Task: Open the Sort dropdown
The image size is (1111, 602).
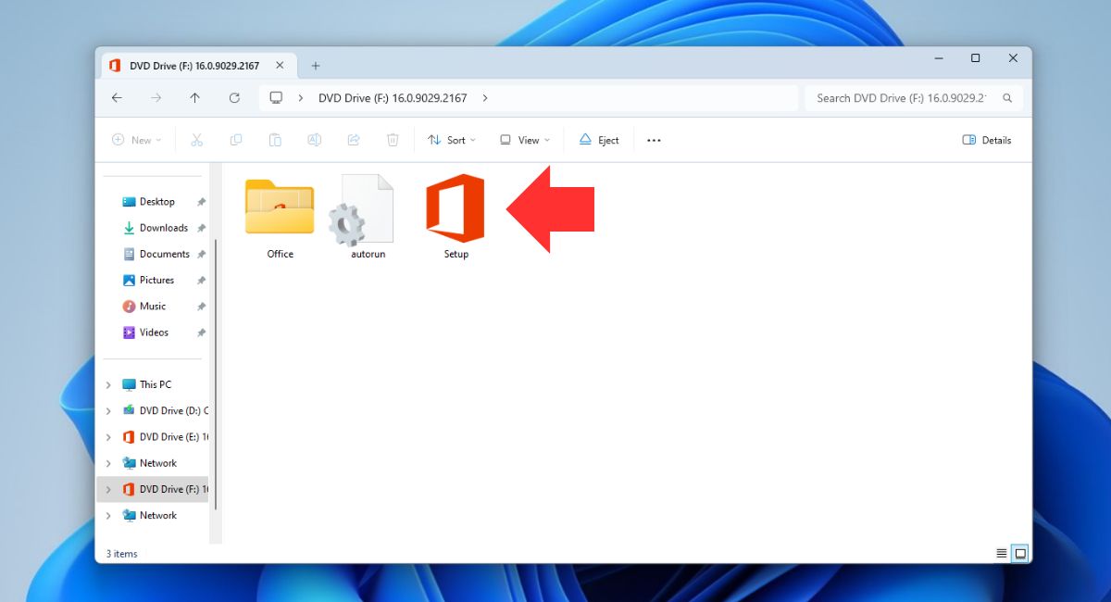Action: 452,139
